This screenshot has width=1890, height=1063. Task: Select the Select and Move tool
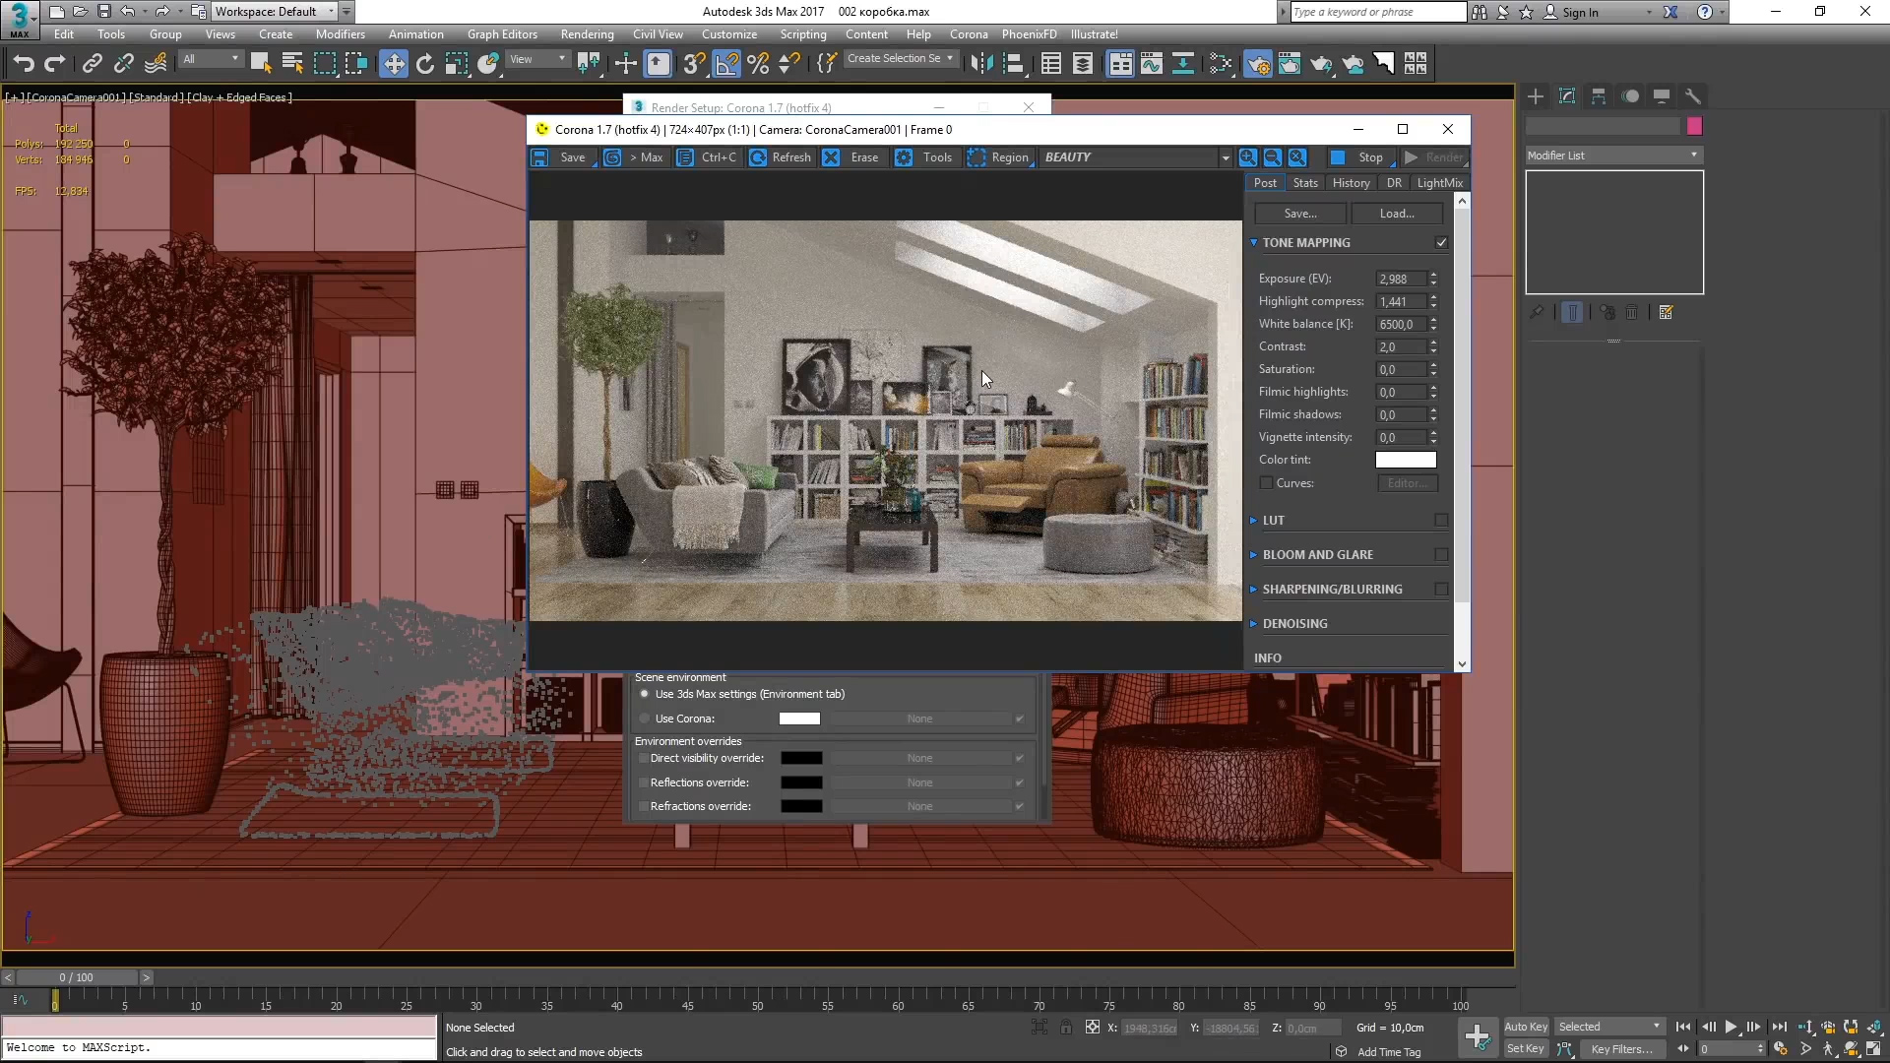point(394,64)
